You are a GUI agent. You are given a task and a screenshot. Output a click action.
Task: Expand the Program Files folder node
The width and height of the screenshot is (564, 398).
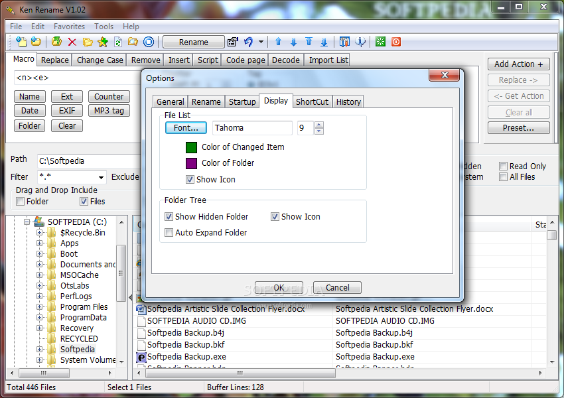39,307
